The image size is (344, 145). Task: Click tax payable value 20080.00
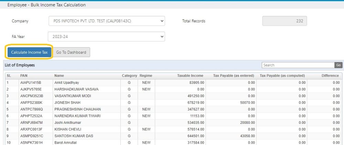247,122
